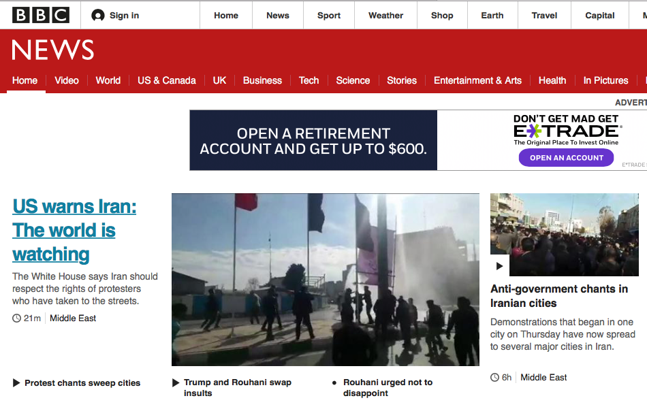Click Middle East tag under 6h timestamp

pyautogui.click(x=543, y=377)
